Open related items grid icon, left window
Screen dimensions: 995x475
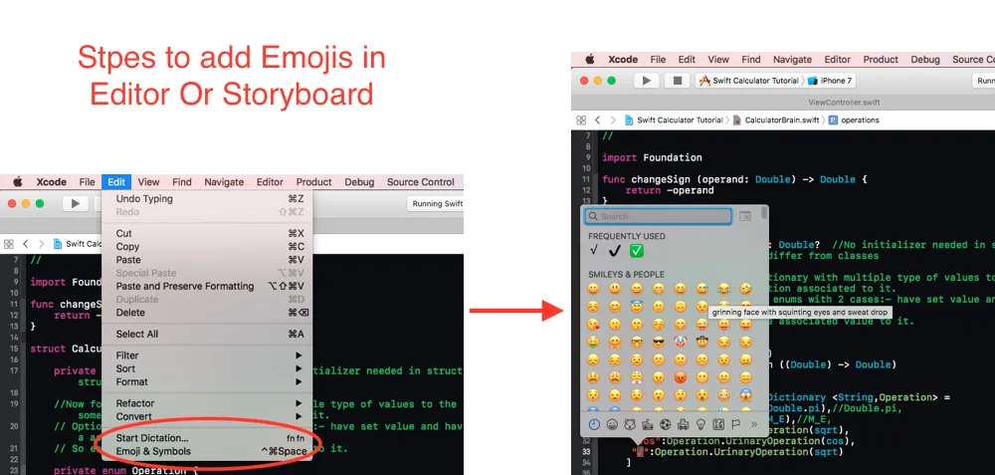click(9, 243)
